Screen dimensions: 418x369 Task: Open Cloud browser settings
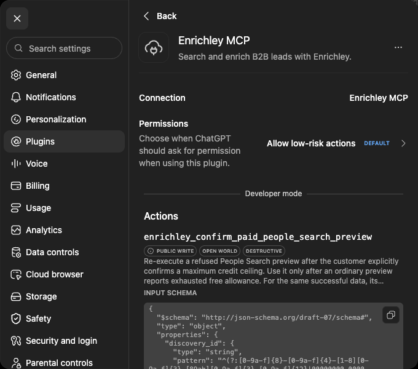(x=65, y=274)
